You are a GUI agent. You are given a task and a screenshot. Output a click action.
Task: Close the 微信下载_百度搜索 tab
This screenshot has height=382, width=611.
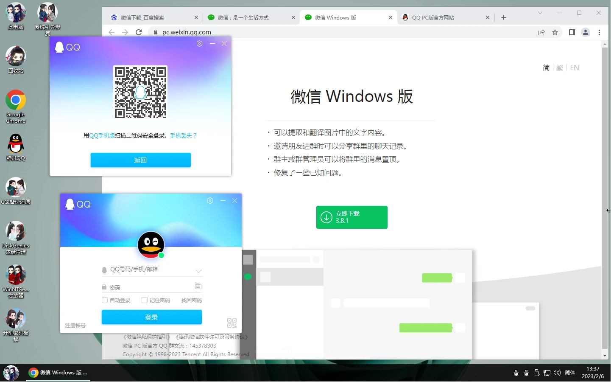coord(196,17)
